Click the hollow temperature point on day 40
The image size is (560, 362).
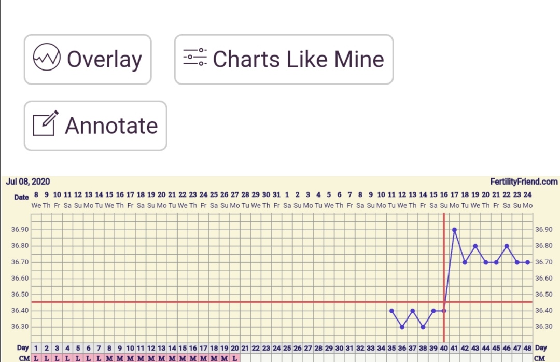coord(444,311)
